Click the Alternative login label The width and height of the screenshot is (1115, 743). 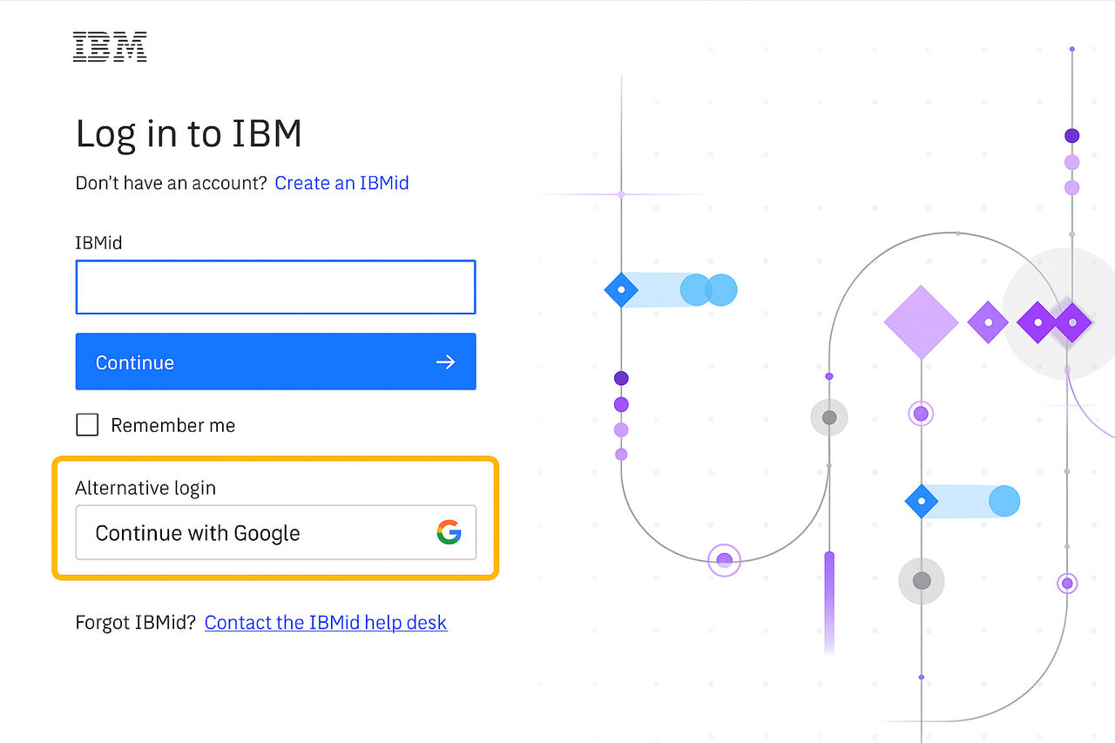(145, 488)
